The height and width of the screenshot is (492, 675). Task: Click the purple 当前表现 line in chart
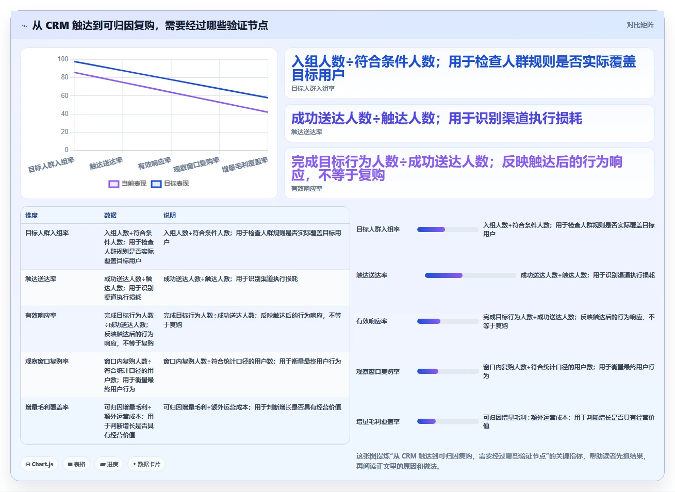171,92
